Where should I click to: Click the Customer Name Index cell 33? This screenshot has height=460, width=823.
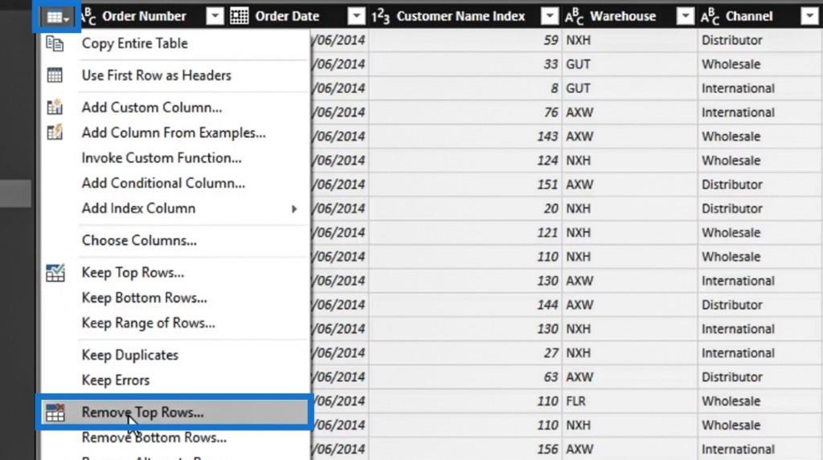465,64
